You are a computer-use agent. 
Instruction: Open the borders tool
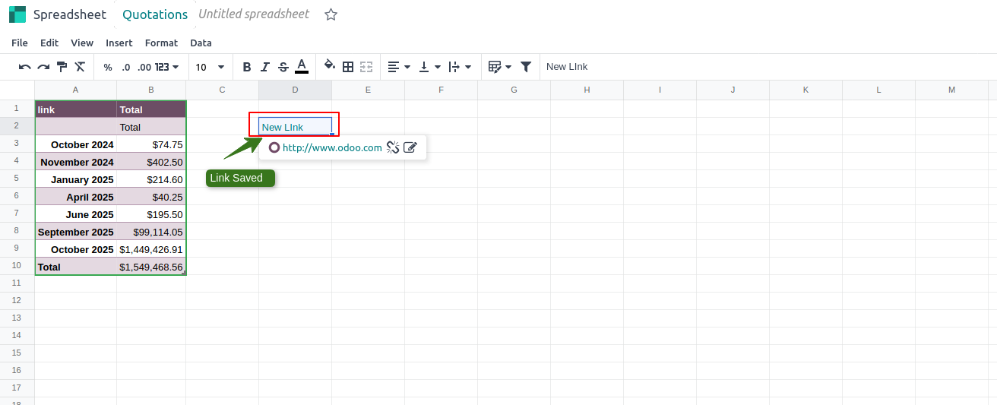pos(348,67)
